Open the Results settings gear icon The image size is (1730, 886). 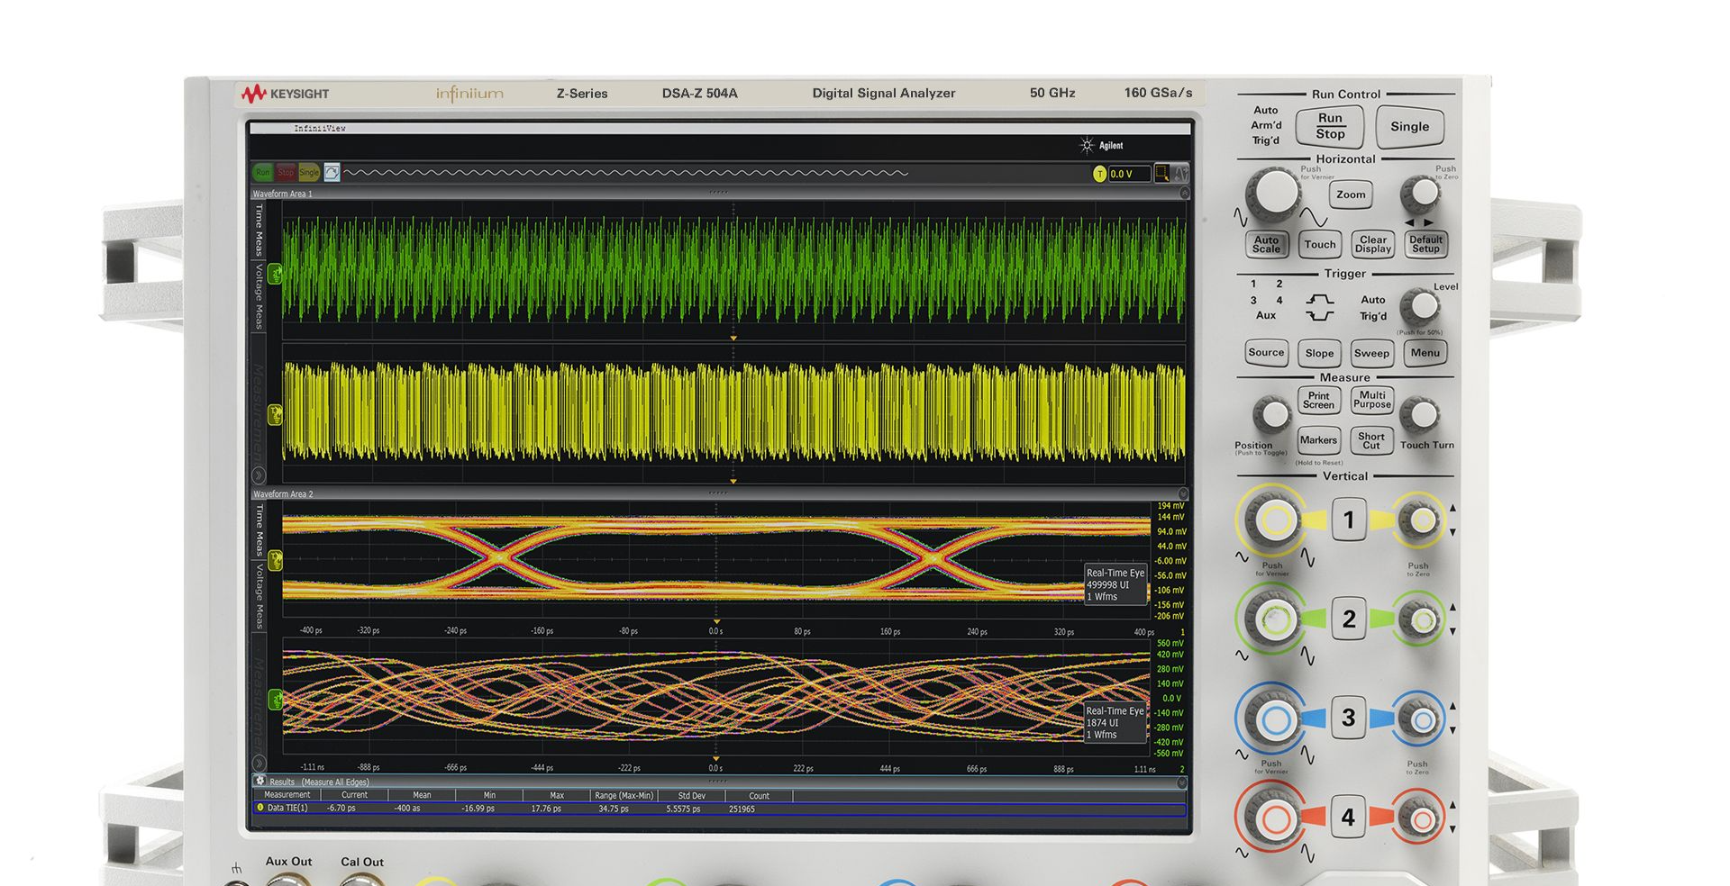tap(260, 781)
